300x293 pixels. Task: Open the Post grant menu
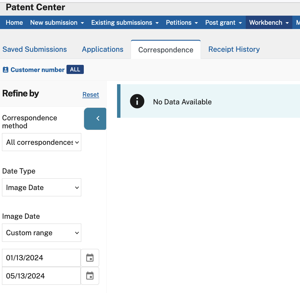click(x=224, y=22)
